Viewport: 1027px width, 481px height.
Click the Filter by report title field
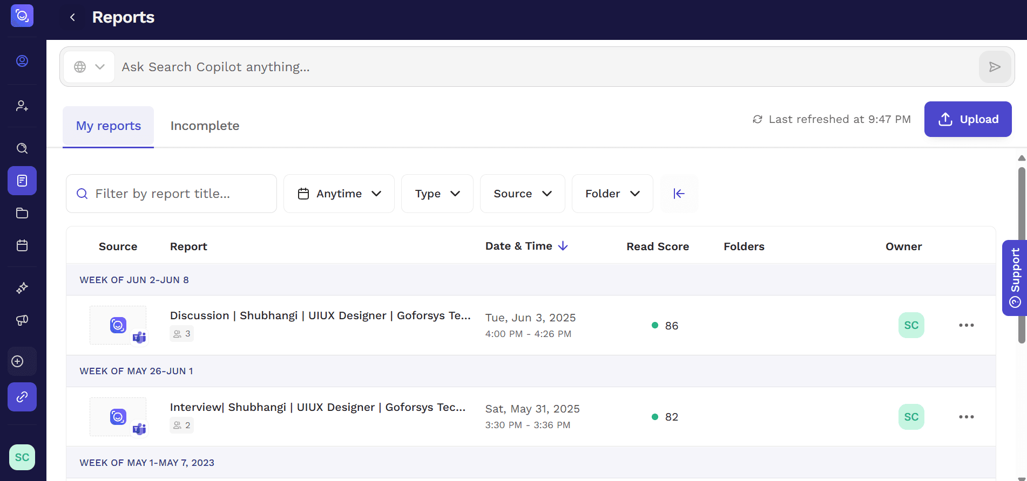(x=172, y=194)
